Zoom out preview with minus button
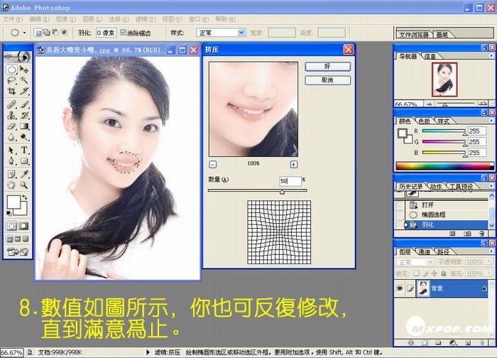Screen dimensions: 497x358 pyautogui.click(x=213, y=164)
